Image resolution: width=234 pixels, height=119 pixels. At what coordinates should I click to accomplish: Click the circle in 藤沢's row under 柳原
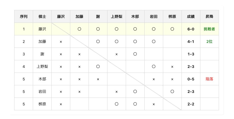coord(172,29)
